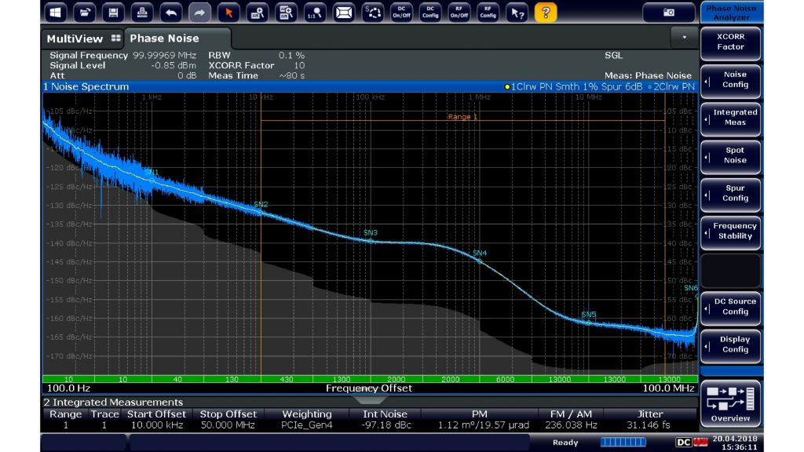
Task: Open a file with the folder icon
Action: pos(86,13)
